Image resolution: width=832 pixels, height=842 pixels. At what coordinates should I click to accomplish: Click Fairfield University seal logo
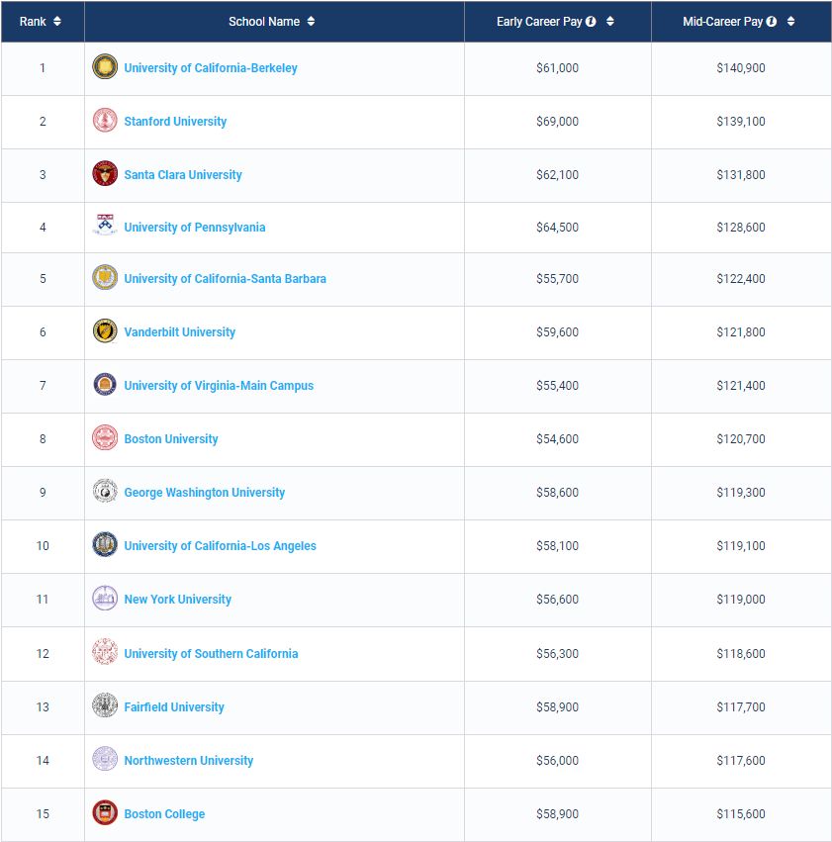(105, 705)
